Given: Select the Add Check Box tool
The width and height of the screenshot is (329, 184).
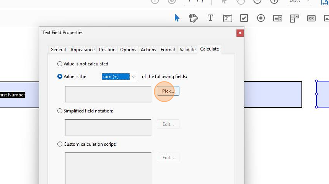Looking at the screenshot, I should point(244,18).
